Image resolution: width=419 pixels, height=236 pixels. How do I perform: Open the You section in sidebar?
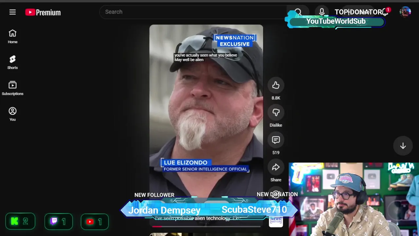[x=12, y=114]
